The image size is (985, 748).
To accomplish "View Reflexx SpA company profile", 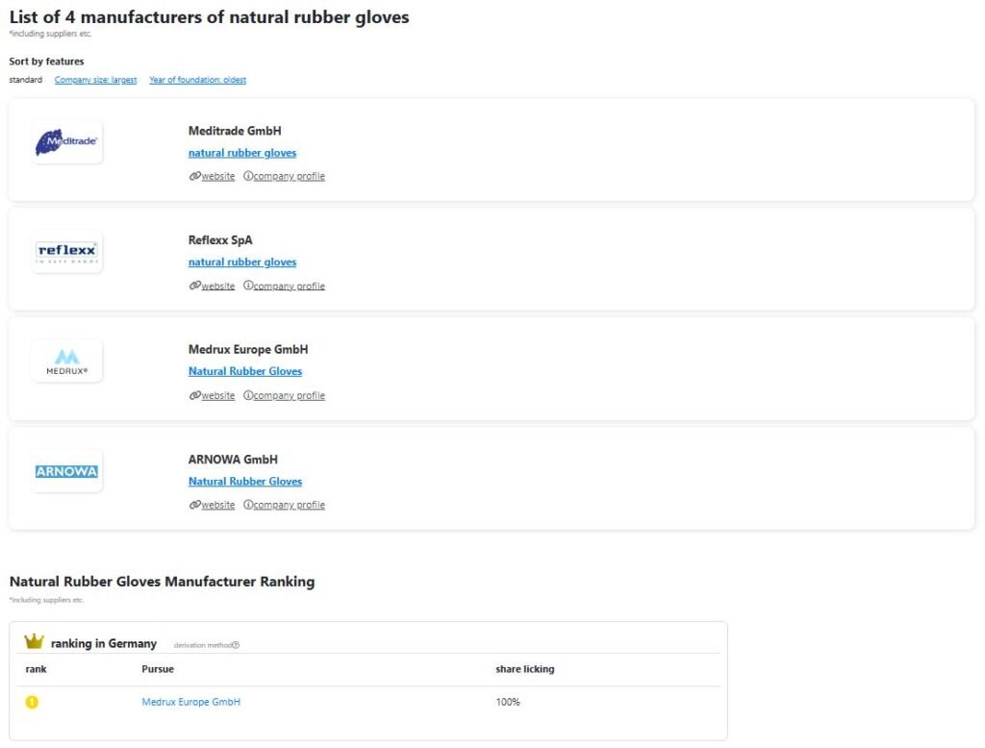I will [289, 286].
